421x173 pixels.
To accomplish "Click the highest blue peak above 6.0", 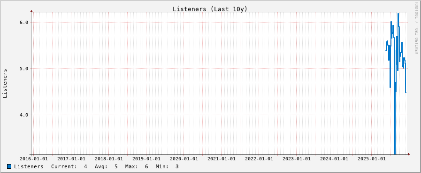I will (398, 14).
